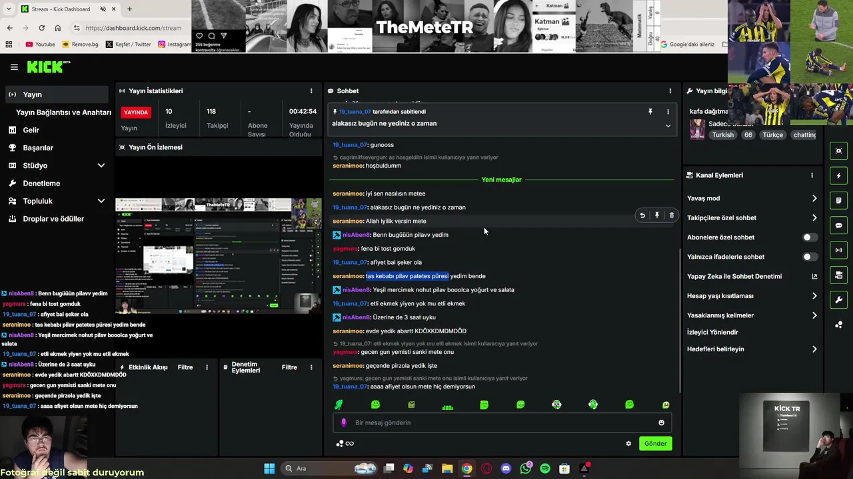Open Sohbet panel three-dot menu
The width and height of the screenshot is (853, 479).
pos(670,90)
